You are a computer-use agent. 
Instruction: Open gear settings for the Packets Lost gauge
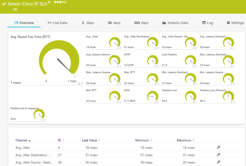pyautogui.click(x=193, y=102)
